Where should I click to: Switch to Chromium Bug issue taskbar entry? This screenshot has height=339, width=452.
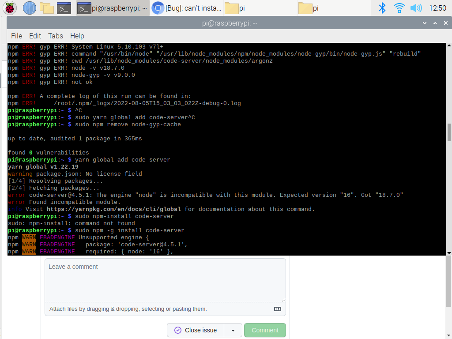click(x=187, y=8)
